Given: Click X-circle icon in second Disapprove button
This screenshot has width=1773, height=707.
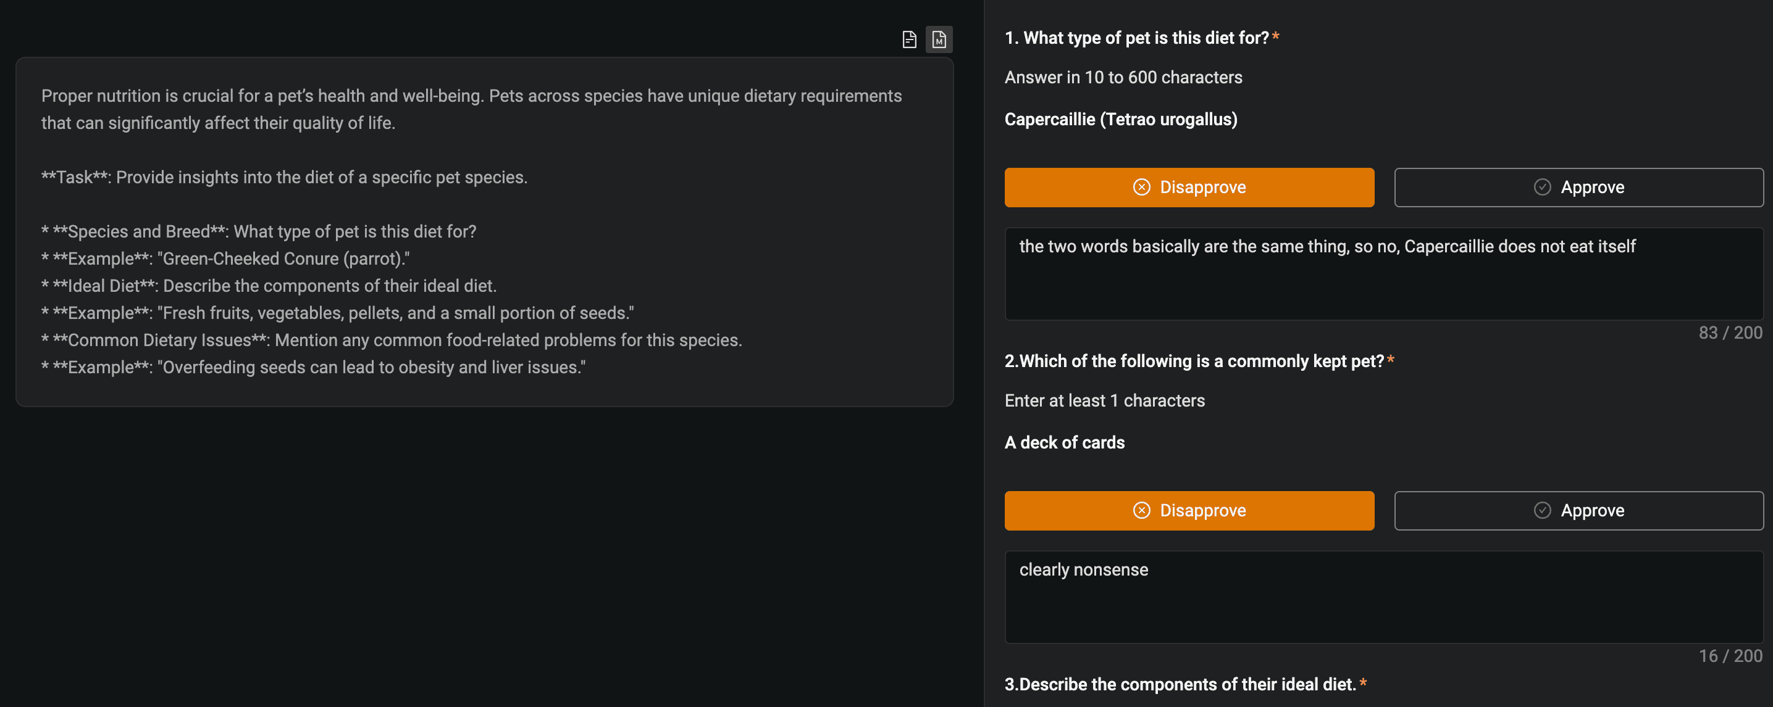Looking at the screenshot, I should [1141, 510].
